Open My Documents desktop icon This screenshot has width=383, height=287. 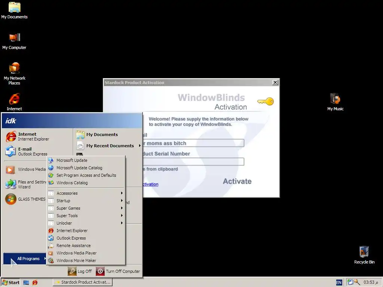tap(15, 10)
